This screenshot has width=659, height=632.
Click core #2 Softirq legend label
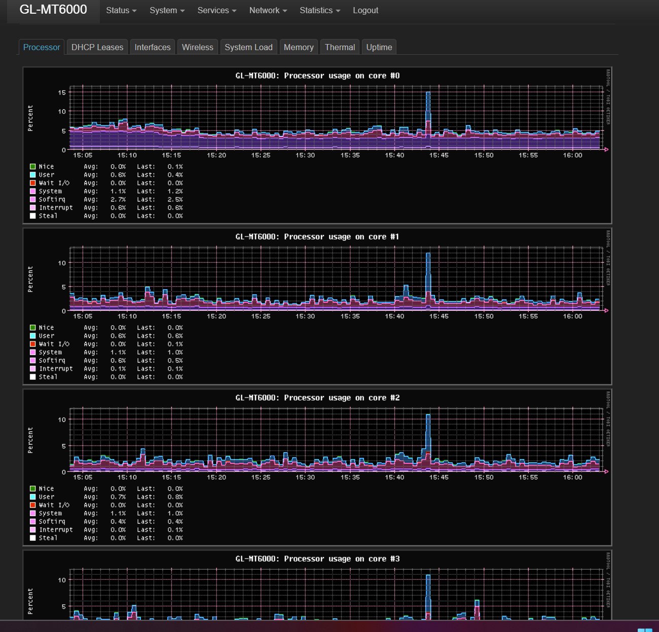52,522
